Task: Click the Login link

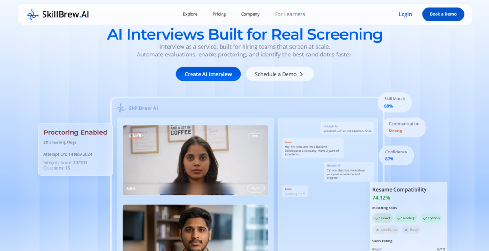Action: click(405, 14)
